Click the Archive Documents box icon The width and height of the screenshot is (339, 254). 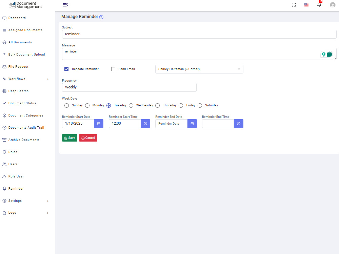point(4,140)
